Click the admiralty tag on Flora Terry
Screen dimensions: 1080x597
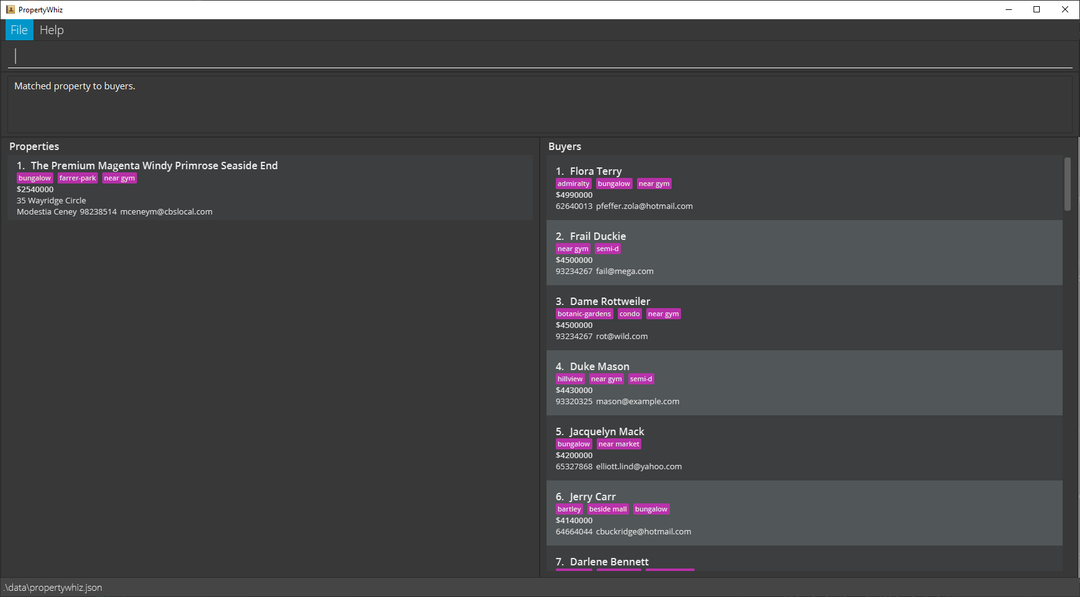[x=573, y=184]
